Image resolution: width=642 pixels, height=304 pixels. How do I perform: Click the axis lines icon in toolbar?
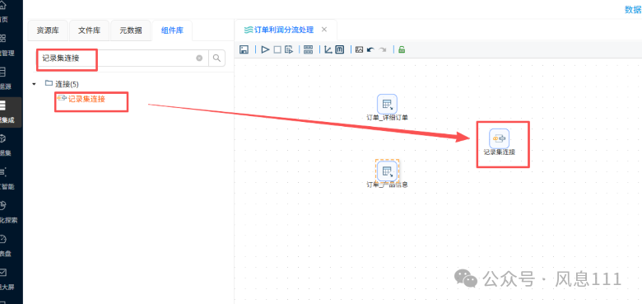click(328, 49)
